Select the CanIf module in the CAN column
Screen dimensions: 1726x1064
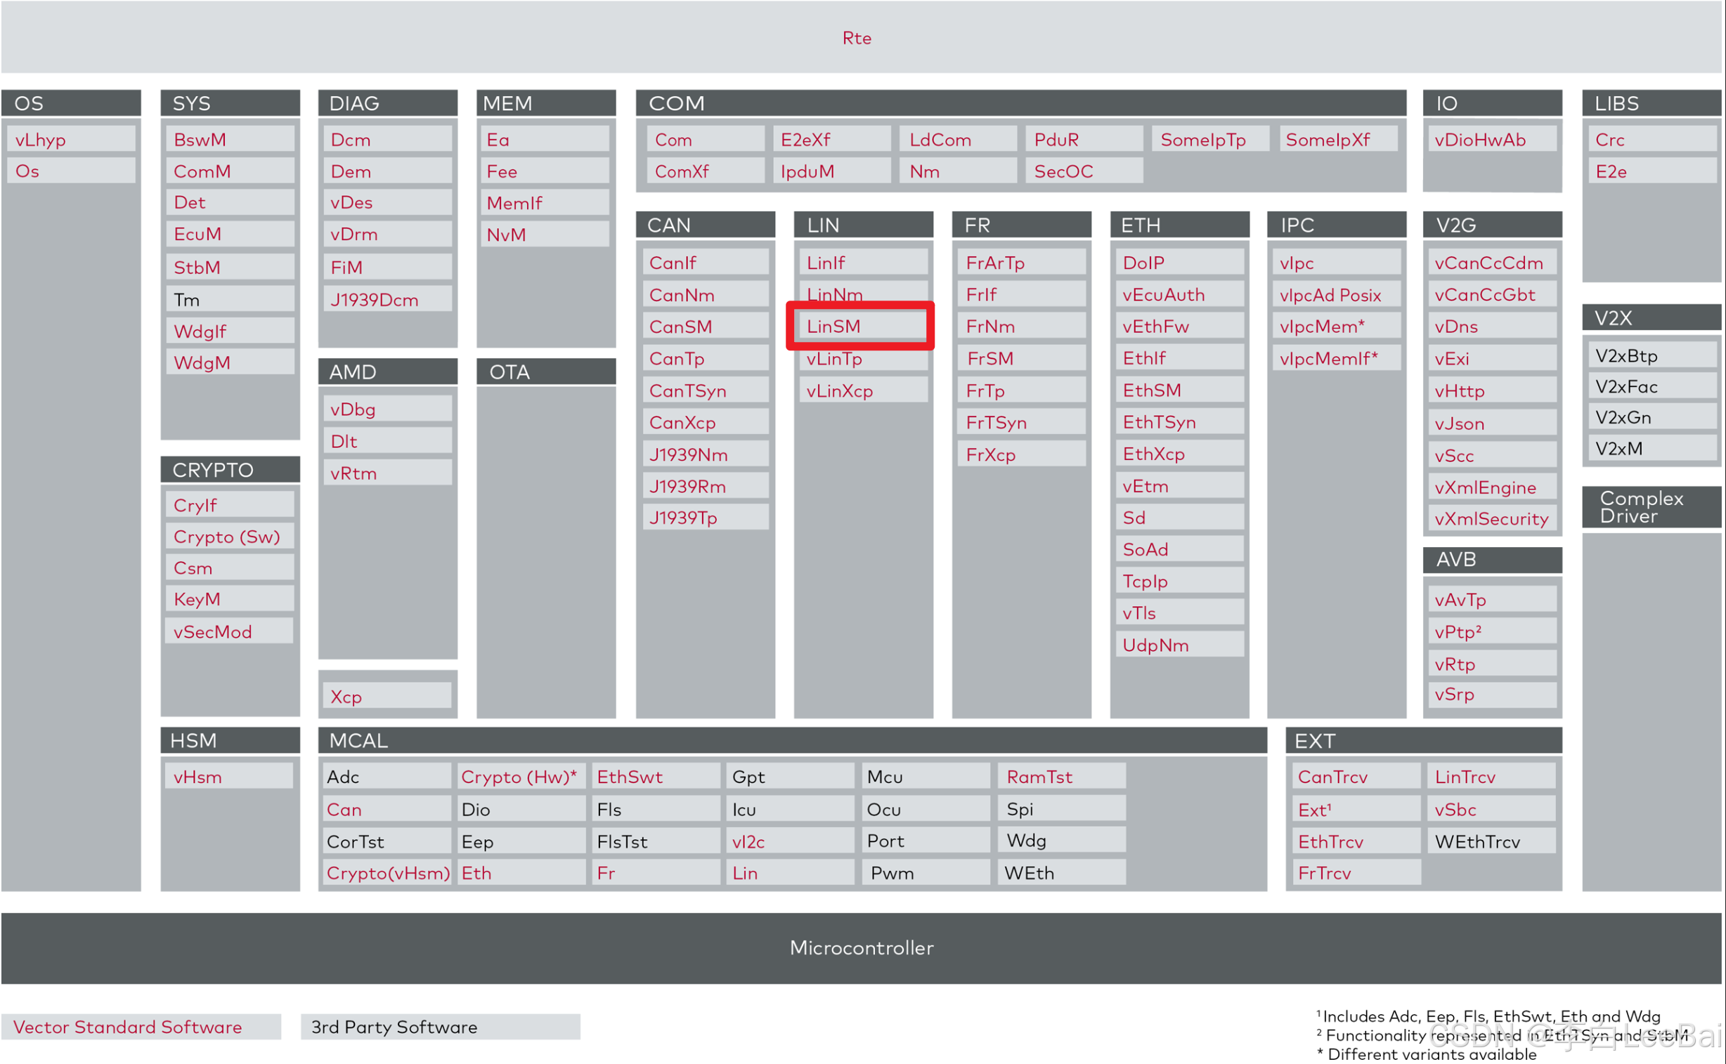pyautogui.click(x=705, y=263)
